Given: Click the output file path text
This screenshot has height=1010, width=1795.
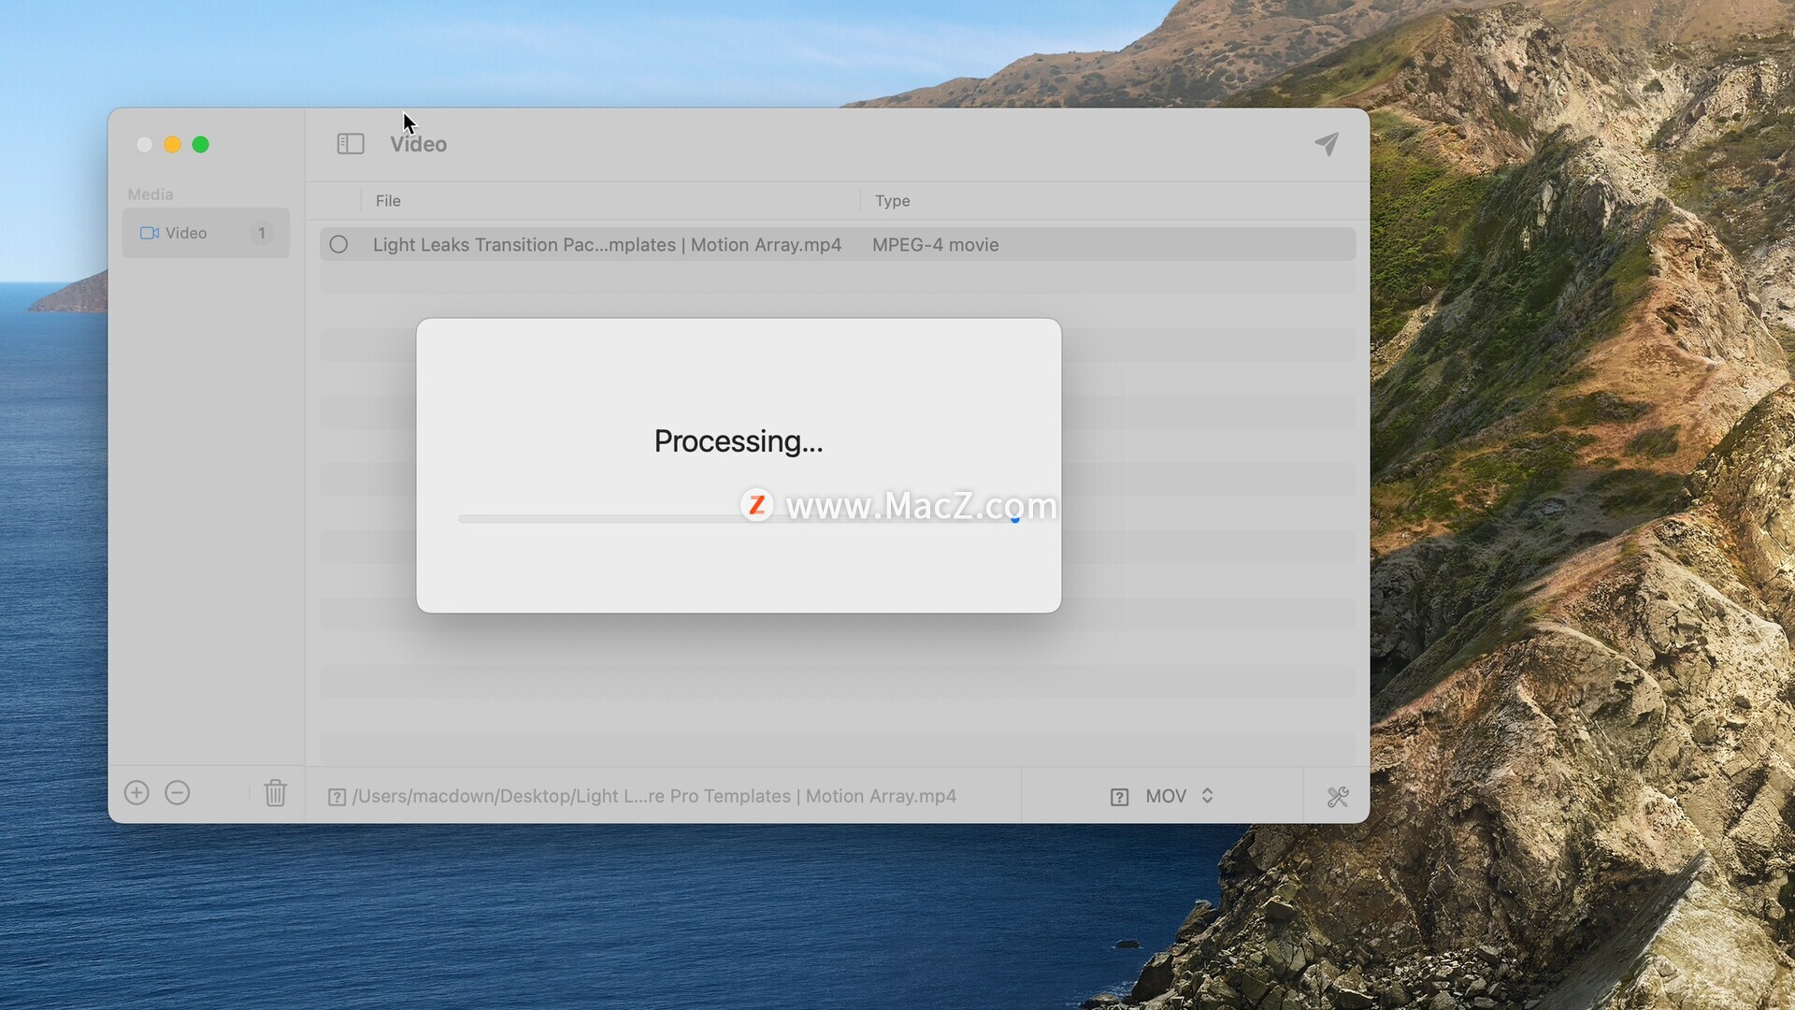Looking at the screenshot, I should pyautogui.click(x=654, y=797).
